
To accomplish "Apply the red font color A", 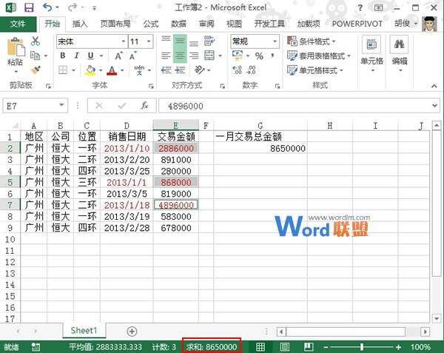I will coord(112,70).
